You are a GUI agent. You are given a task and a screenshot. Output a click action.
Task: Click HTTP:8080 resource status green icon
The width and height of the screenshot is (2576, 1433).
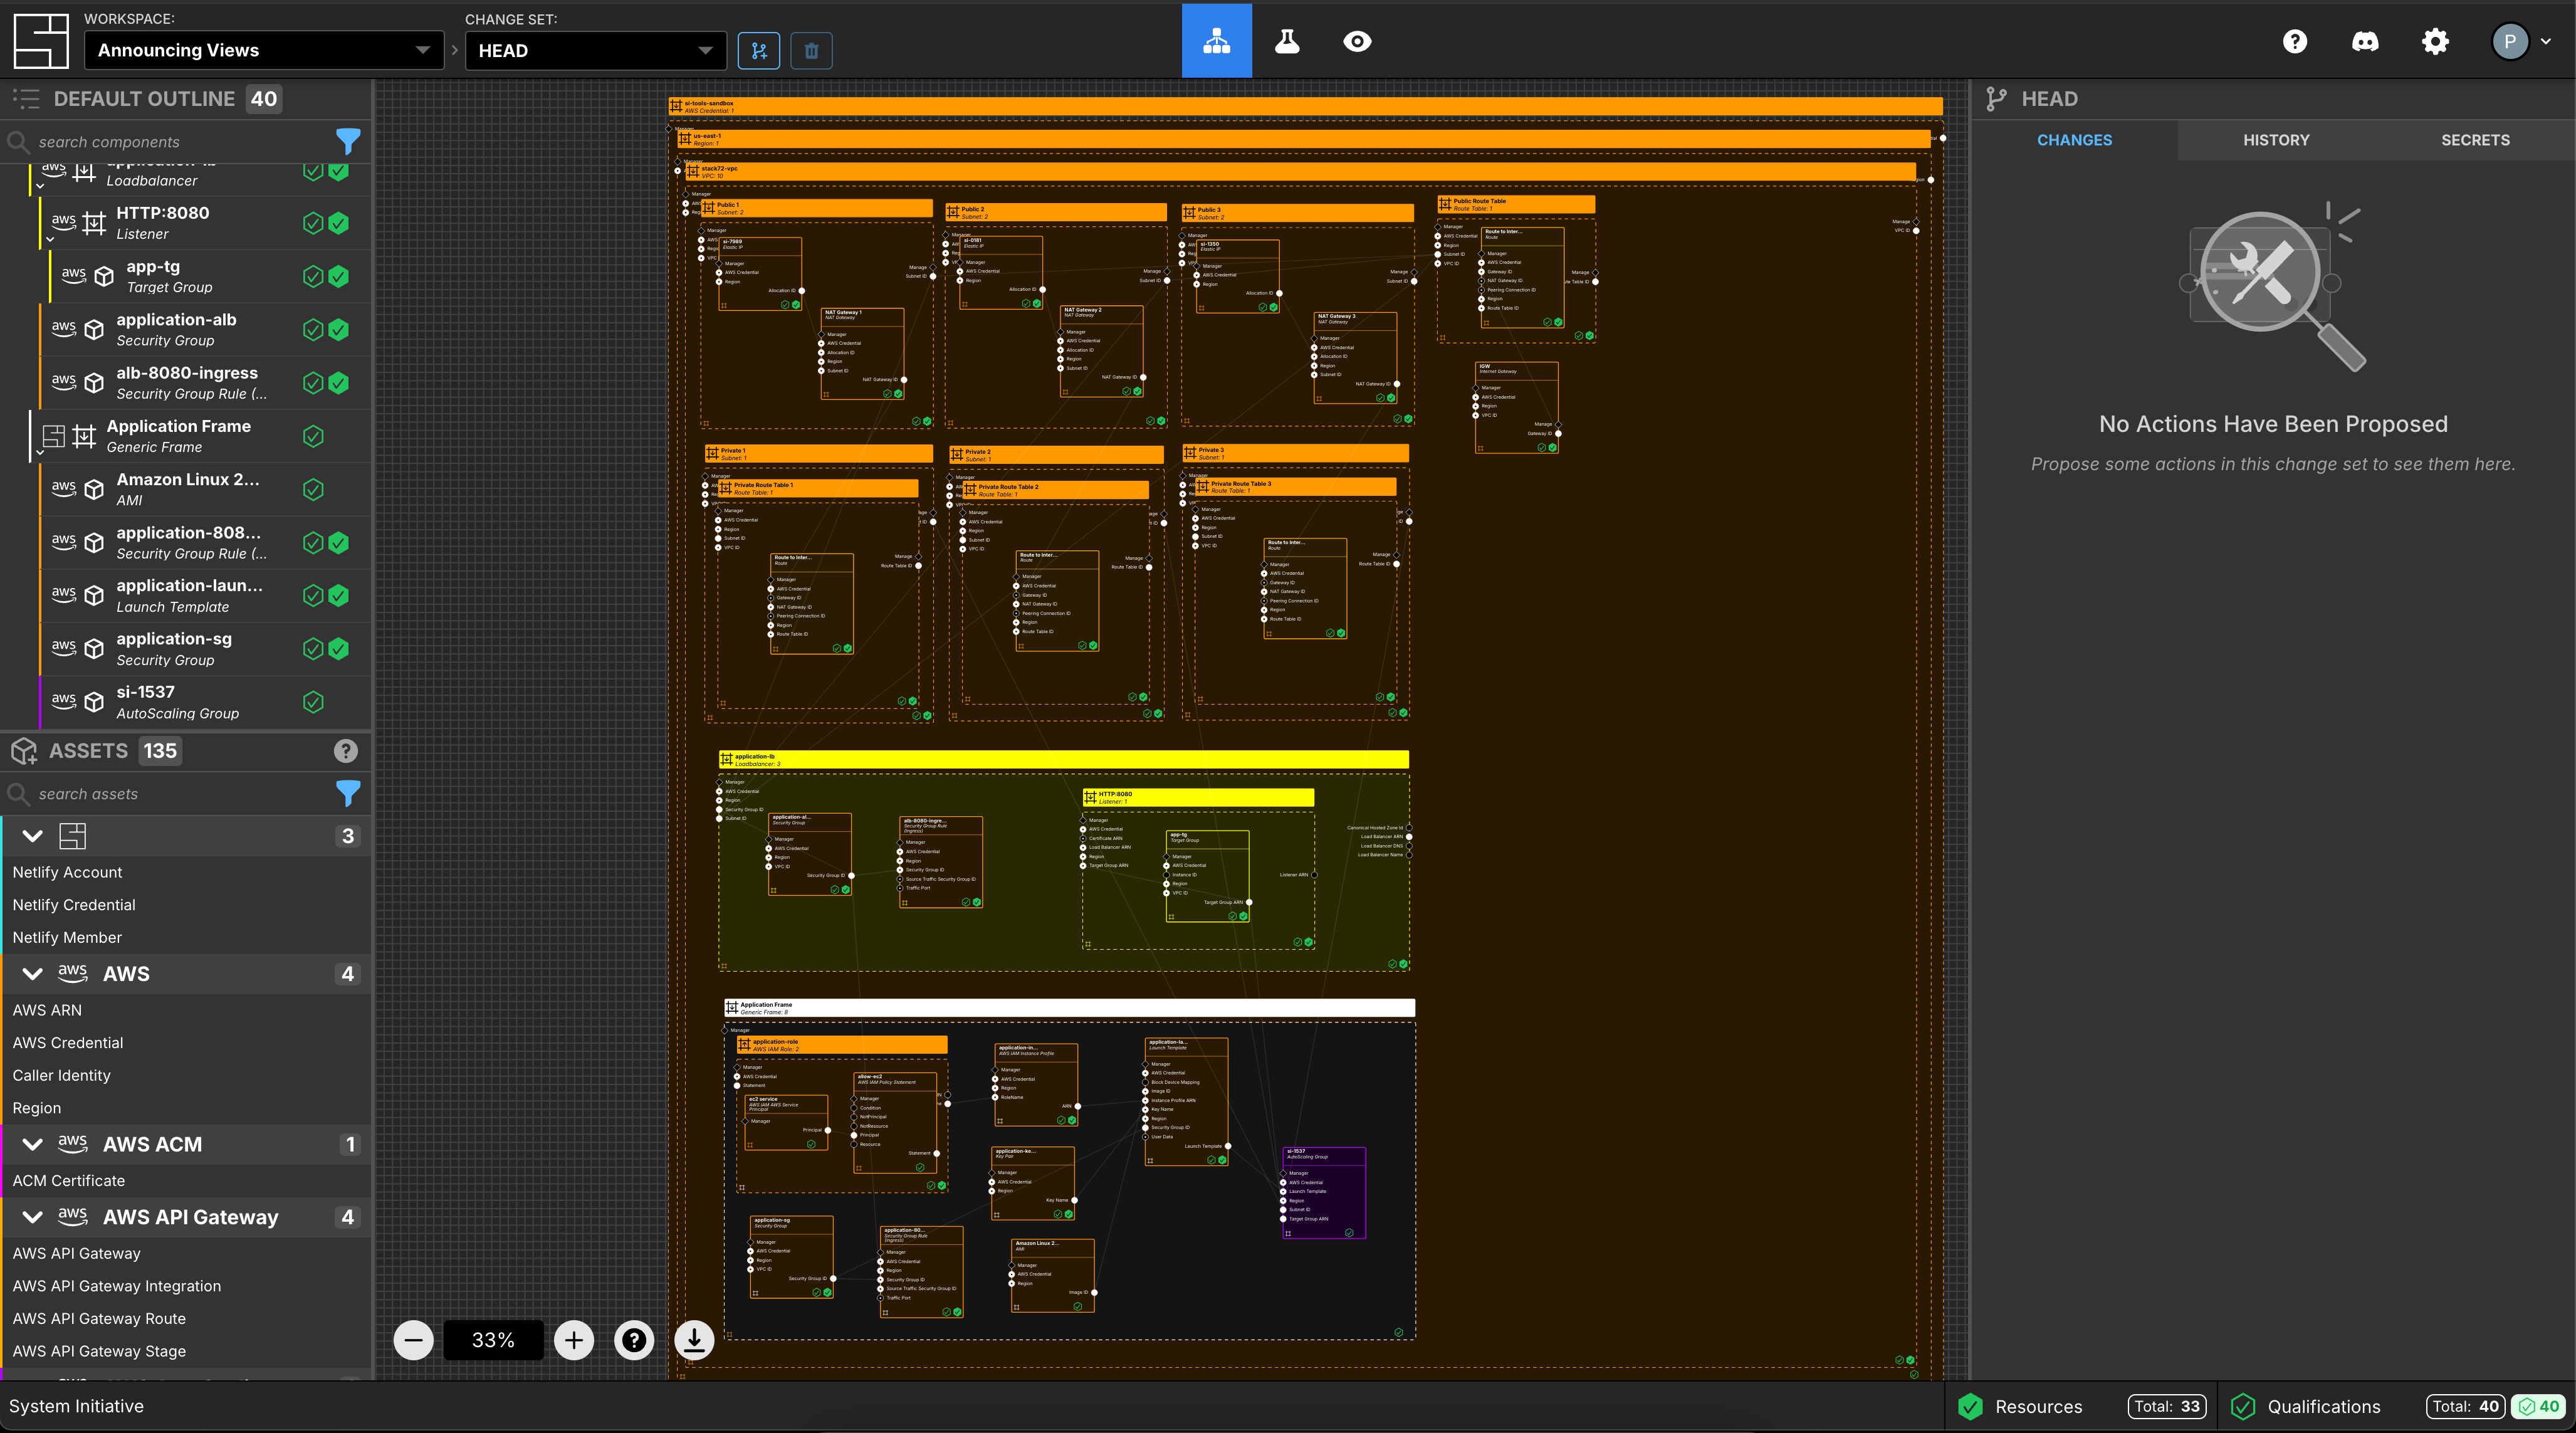pyautogui.click(x=339, y=223)
